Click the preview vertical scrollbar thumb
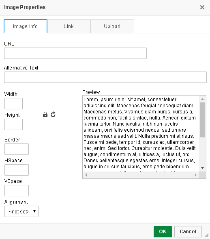Image resolution: width=210 pixels, height=239 pixels. point(202,120)
